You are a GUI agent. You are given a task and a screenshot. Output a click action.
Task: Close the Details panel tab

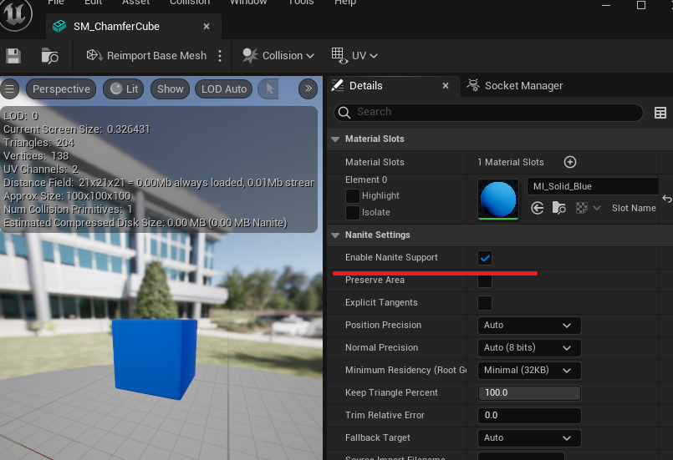click(x=446, y=86)
